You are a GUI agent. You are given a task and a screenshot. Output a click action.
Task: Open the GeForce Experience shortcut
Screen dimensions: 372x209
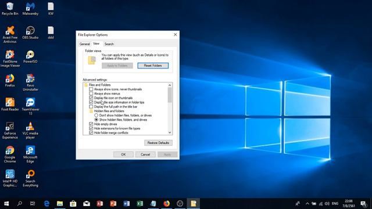click(10, 130)
